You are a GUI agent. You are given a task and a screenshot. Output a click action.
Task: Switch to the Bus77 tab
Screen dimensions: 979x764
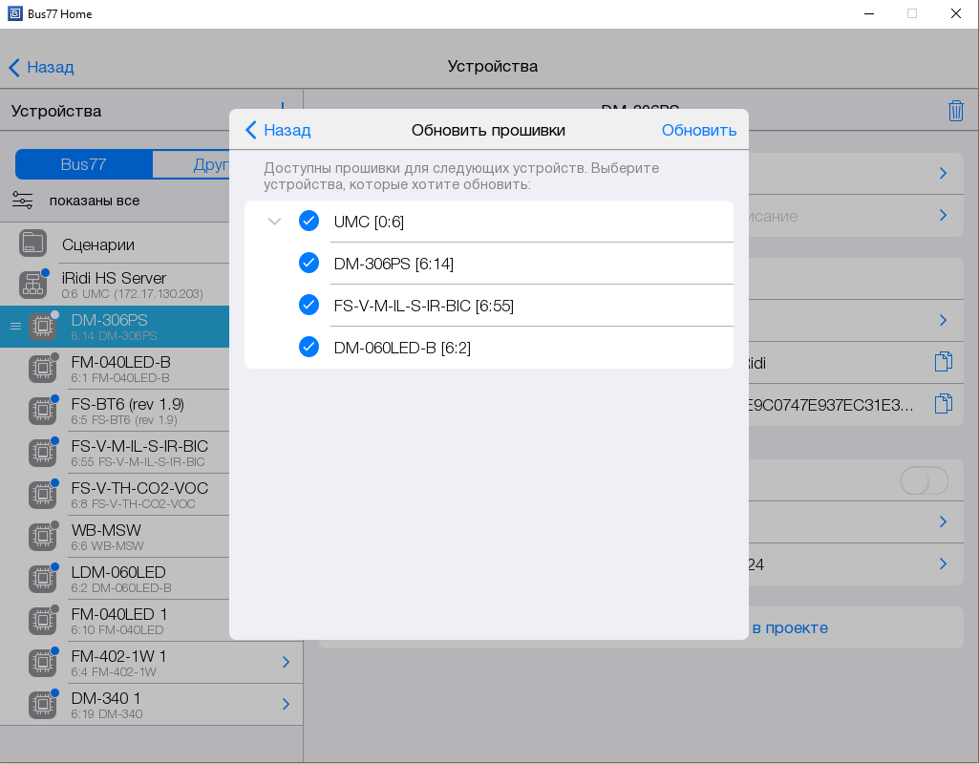click(83, 164)
